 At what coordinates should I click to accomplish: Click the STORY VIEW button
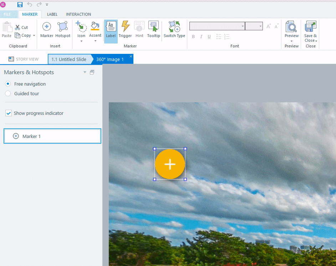[24, 59]
